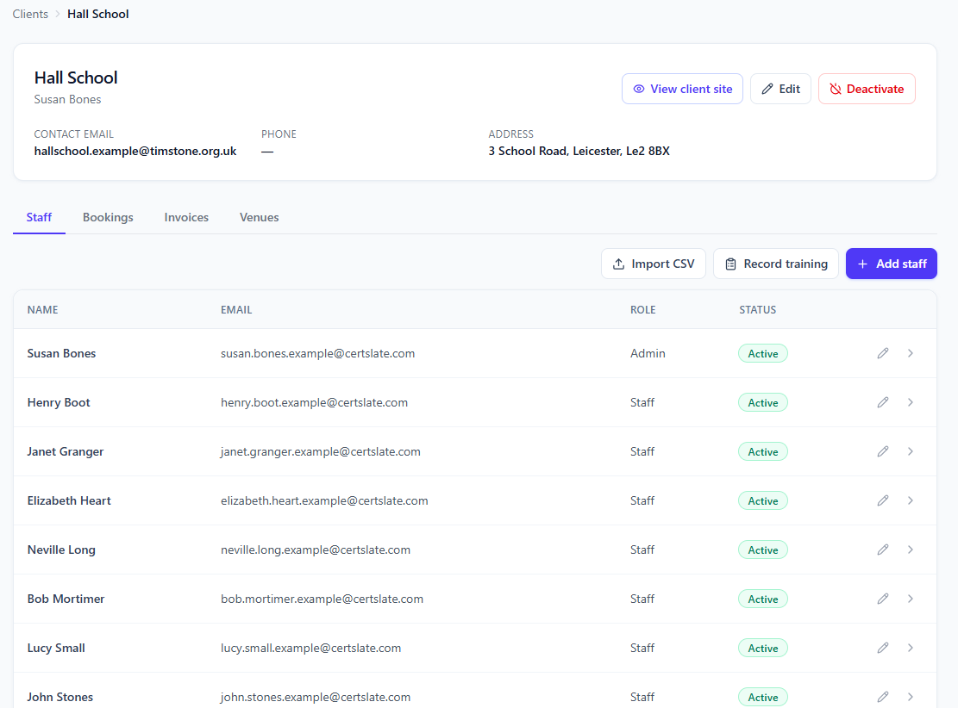Click the Hall School card heading

click(x=76, y=78)
